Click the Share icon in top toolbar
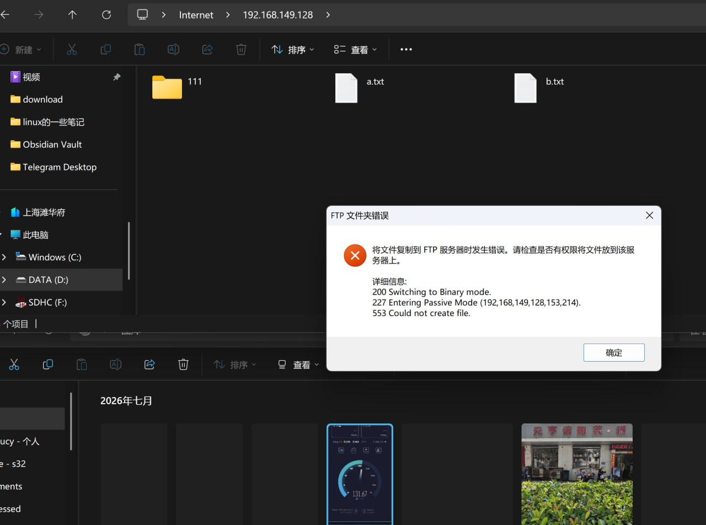 point(207,49)
